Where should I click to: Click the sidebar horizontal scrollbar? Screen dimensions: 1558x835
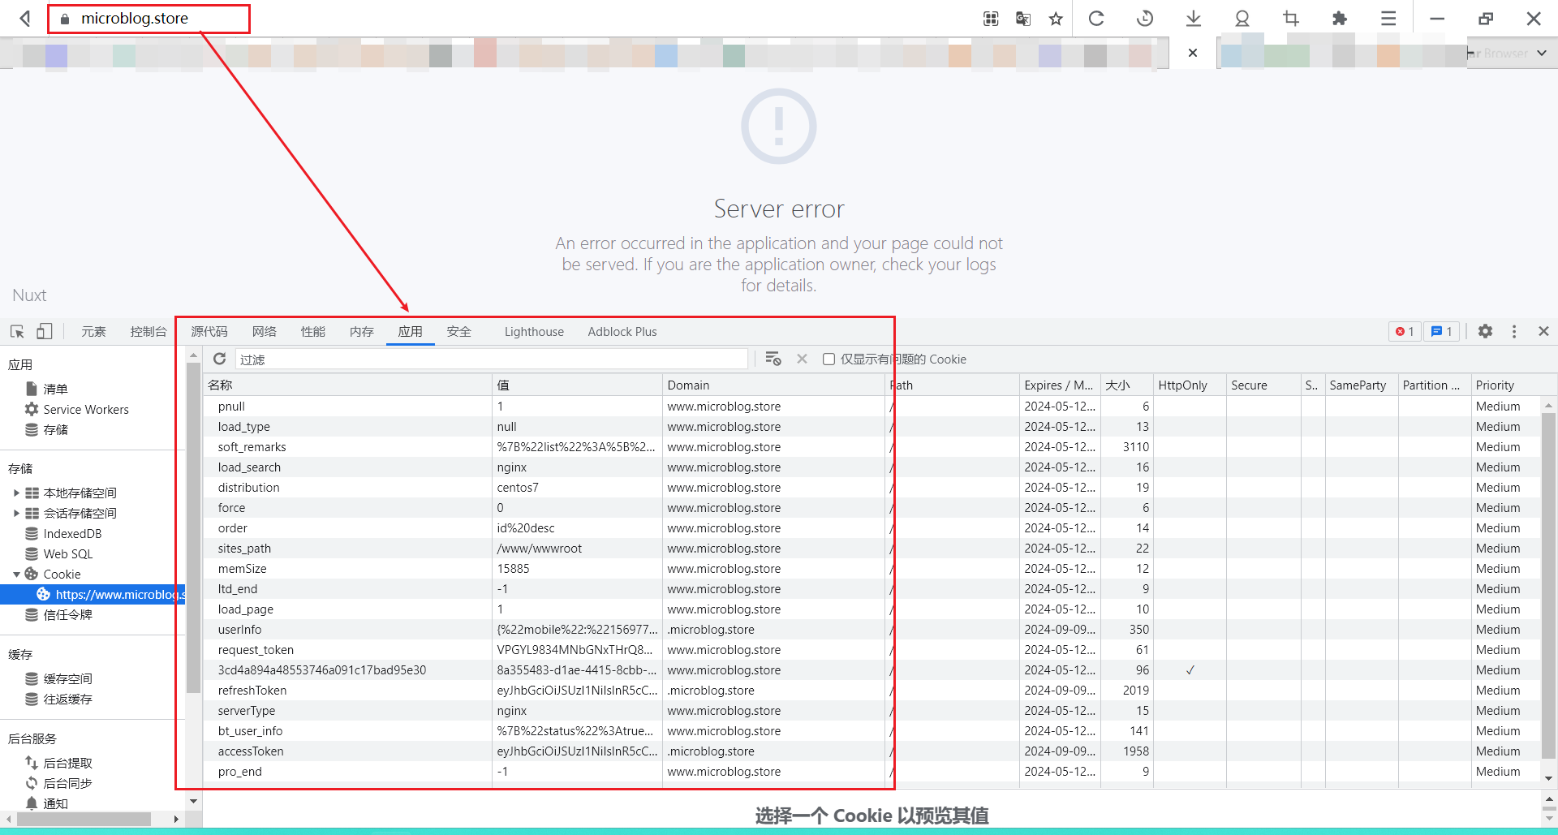[x=84, y=819]
